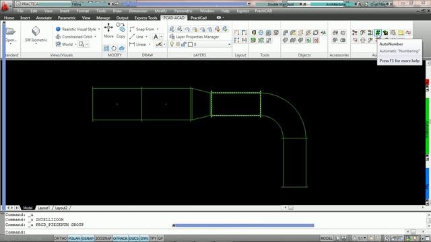
Task: Toggle ORTHO mode in status bar
Action: click(60, 239)
